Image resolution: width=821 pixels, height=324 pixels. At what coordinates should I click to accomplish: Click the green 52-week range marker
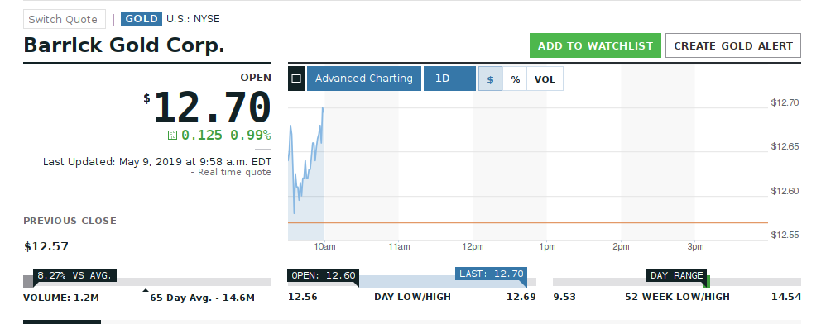coord(706,282)
